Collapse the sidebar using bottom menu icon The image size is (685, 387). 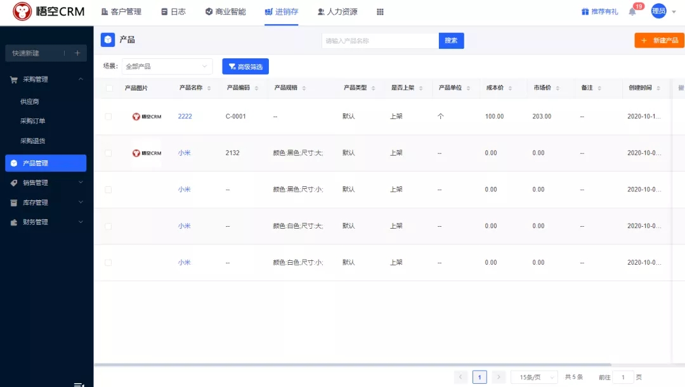coord(79,384)
